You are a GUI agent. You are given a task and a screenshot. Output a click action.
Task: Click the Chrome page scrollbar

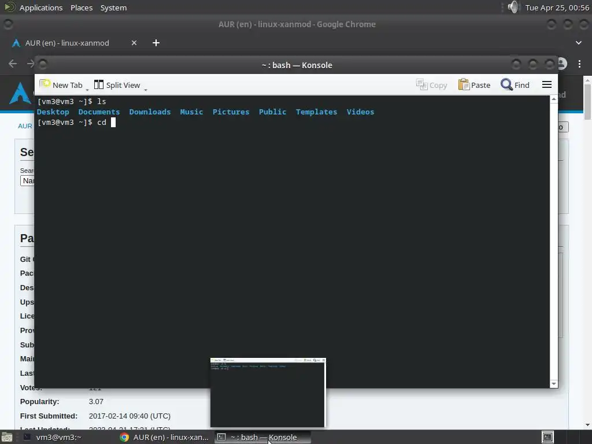[x=587, y=102]
